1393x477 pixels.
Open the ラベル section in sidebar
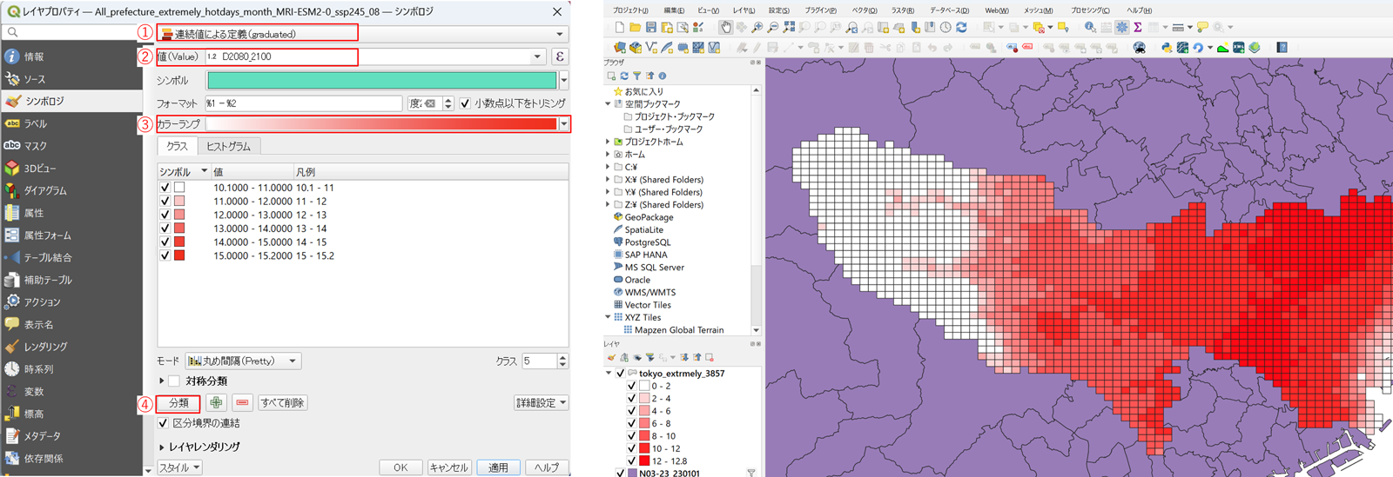pos(36,123)
